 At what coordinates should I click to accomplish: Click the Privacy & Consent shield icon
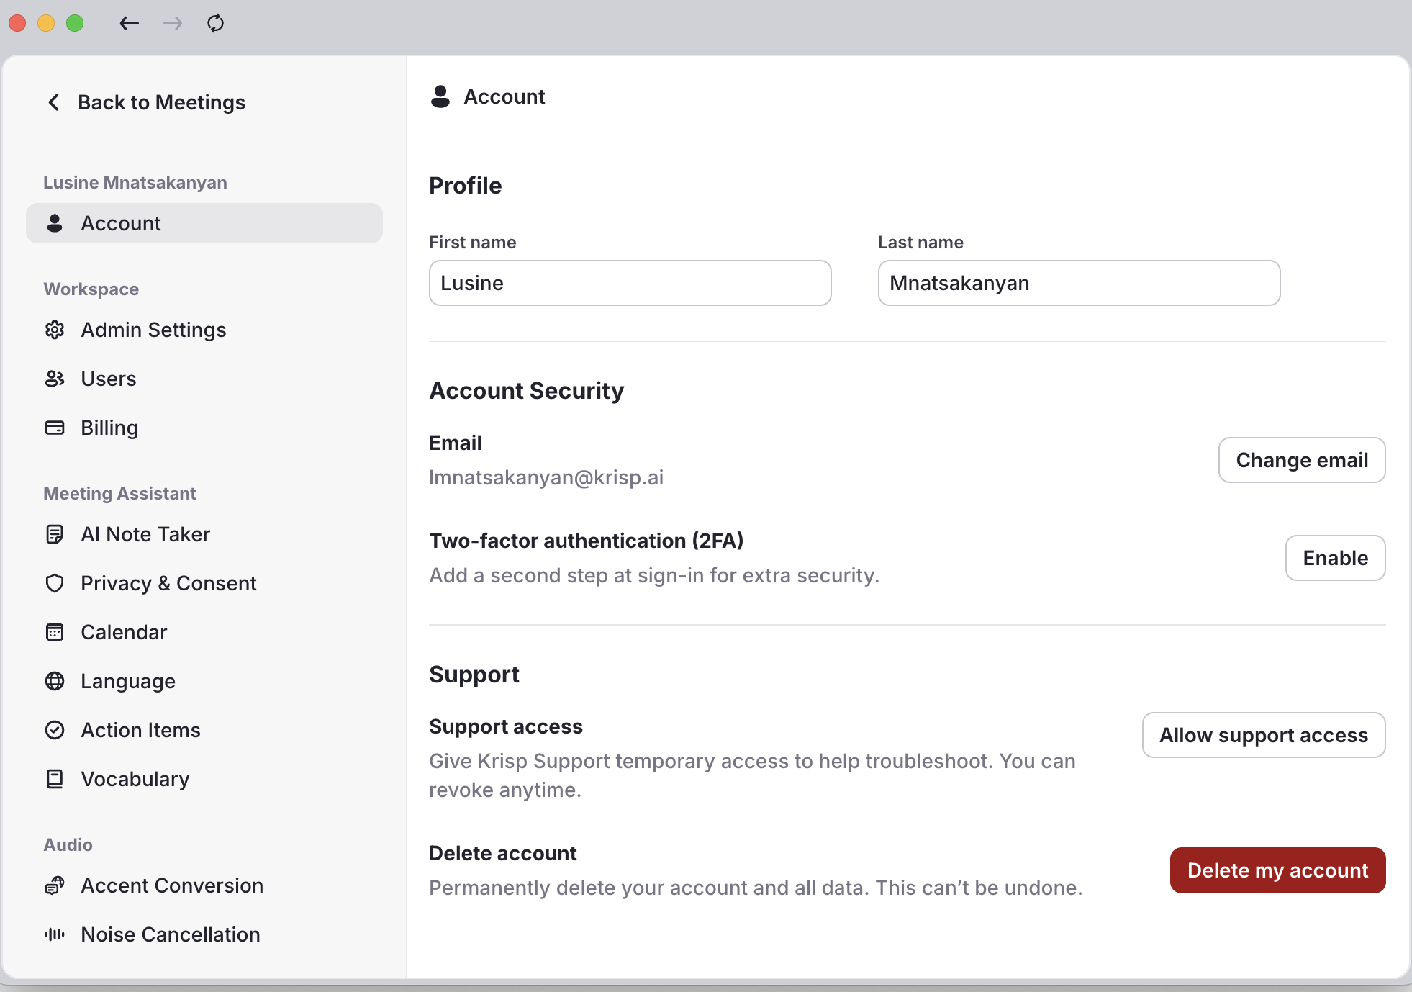click(x=55, y=583)
